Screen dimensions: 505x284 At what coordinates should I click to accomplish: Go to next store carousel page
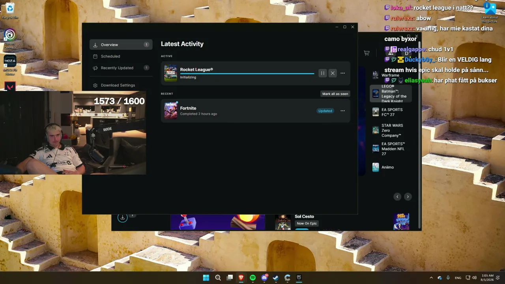[x=408, y=196]
